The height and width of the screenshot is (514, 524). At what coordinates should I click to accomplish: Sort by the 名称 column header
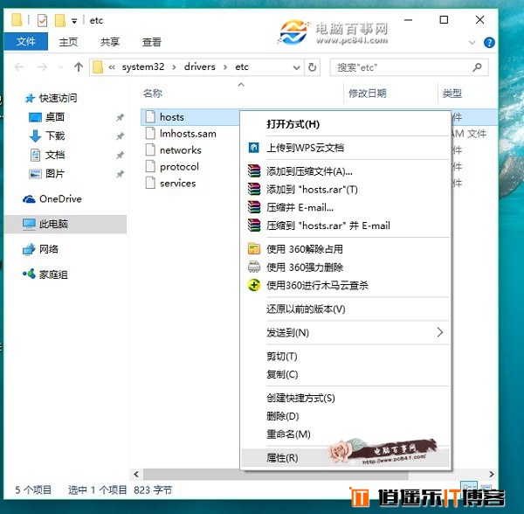click(x=153, y=94)
